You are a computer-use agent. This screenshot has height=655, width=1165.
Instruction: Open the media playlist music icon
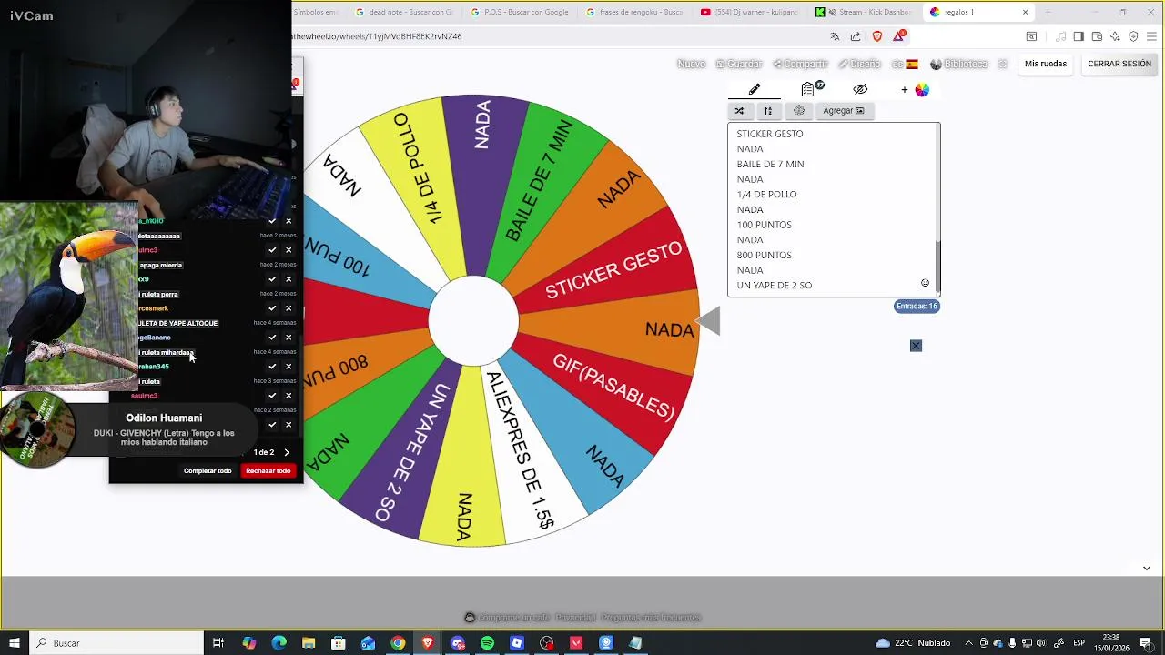click(x=1060, y=36)
